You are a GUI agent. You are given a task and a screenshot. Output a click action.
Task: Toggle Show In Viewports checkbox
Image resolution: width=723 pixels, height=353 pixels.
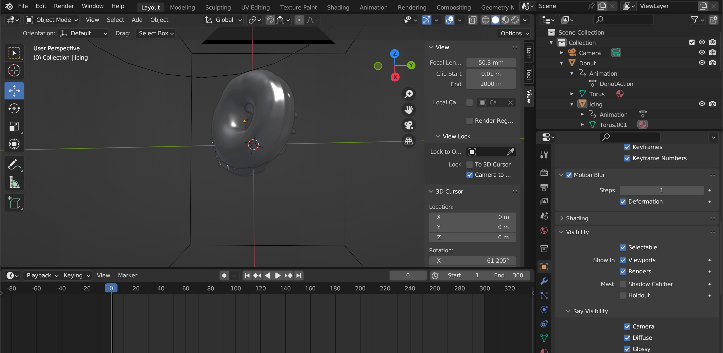[x=623, y=260]
